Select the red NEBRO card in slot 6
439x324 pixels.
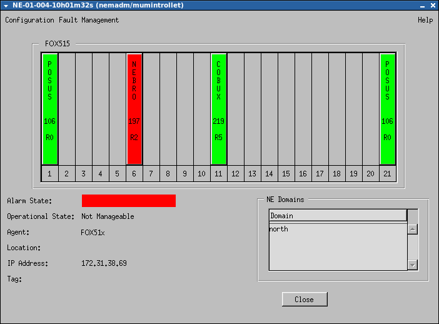point(134,109)
